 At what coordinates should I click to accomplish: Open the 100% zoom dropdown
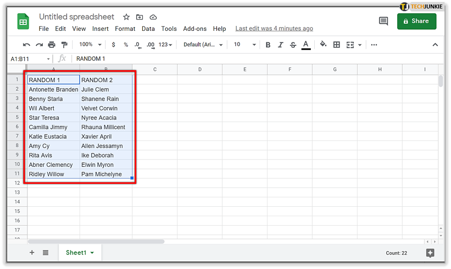tap(90, 44)
